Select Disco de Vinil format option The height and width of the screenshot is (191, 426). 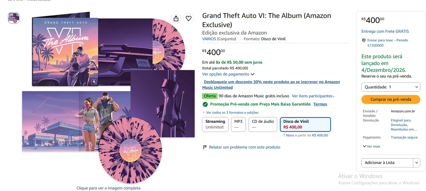[x=305, y=124]
